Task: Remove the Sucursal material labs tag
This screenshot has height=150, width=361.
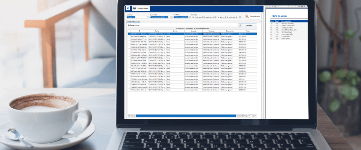Action: pos(168,17)
